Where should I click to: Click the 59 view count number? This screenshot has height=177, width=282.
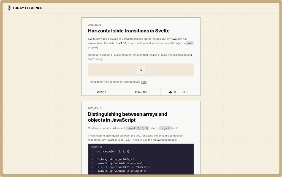(x=175, y=92)
